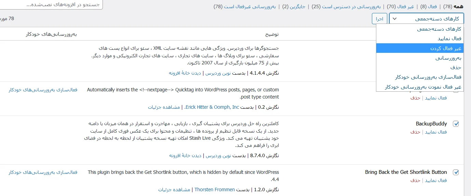This screenshot has width=471, height=196.
Task: Click the 'به‌روزرسانی‌های خودکار' column header
Action: point(52,34)
